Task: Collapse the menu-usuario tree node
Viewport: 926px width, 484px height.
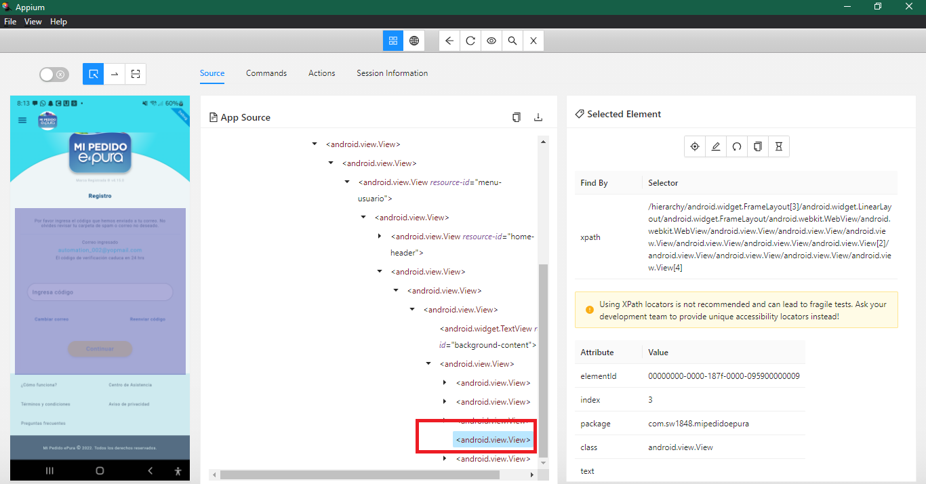Action: (347, 182)
